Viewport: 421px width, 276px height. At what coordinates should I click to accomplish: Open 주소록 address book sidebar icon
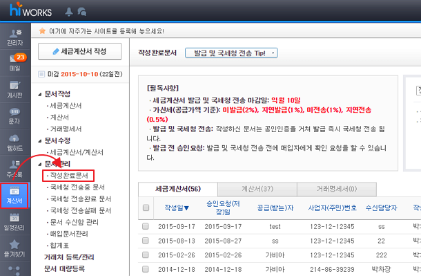coord(15,169)
